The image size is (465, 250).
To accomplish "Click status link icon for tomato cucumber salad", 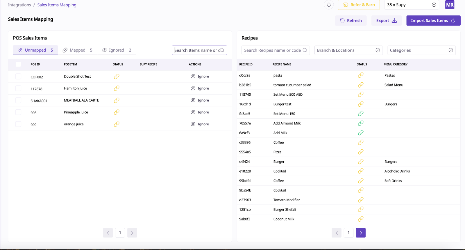I will [x=361, y=85].
